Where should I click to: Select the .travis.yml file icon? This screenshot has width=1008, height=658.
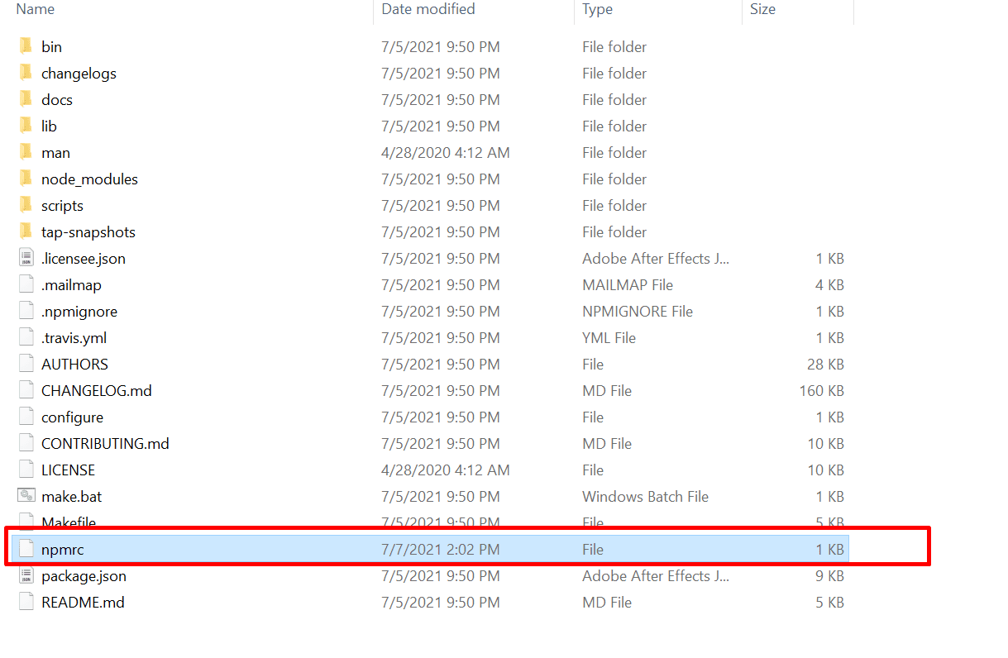click(x=26, y=337)
